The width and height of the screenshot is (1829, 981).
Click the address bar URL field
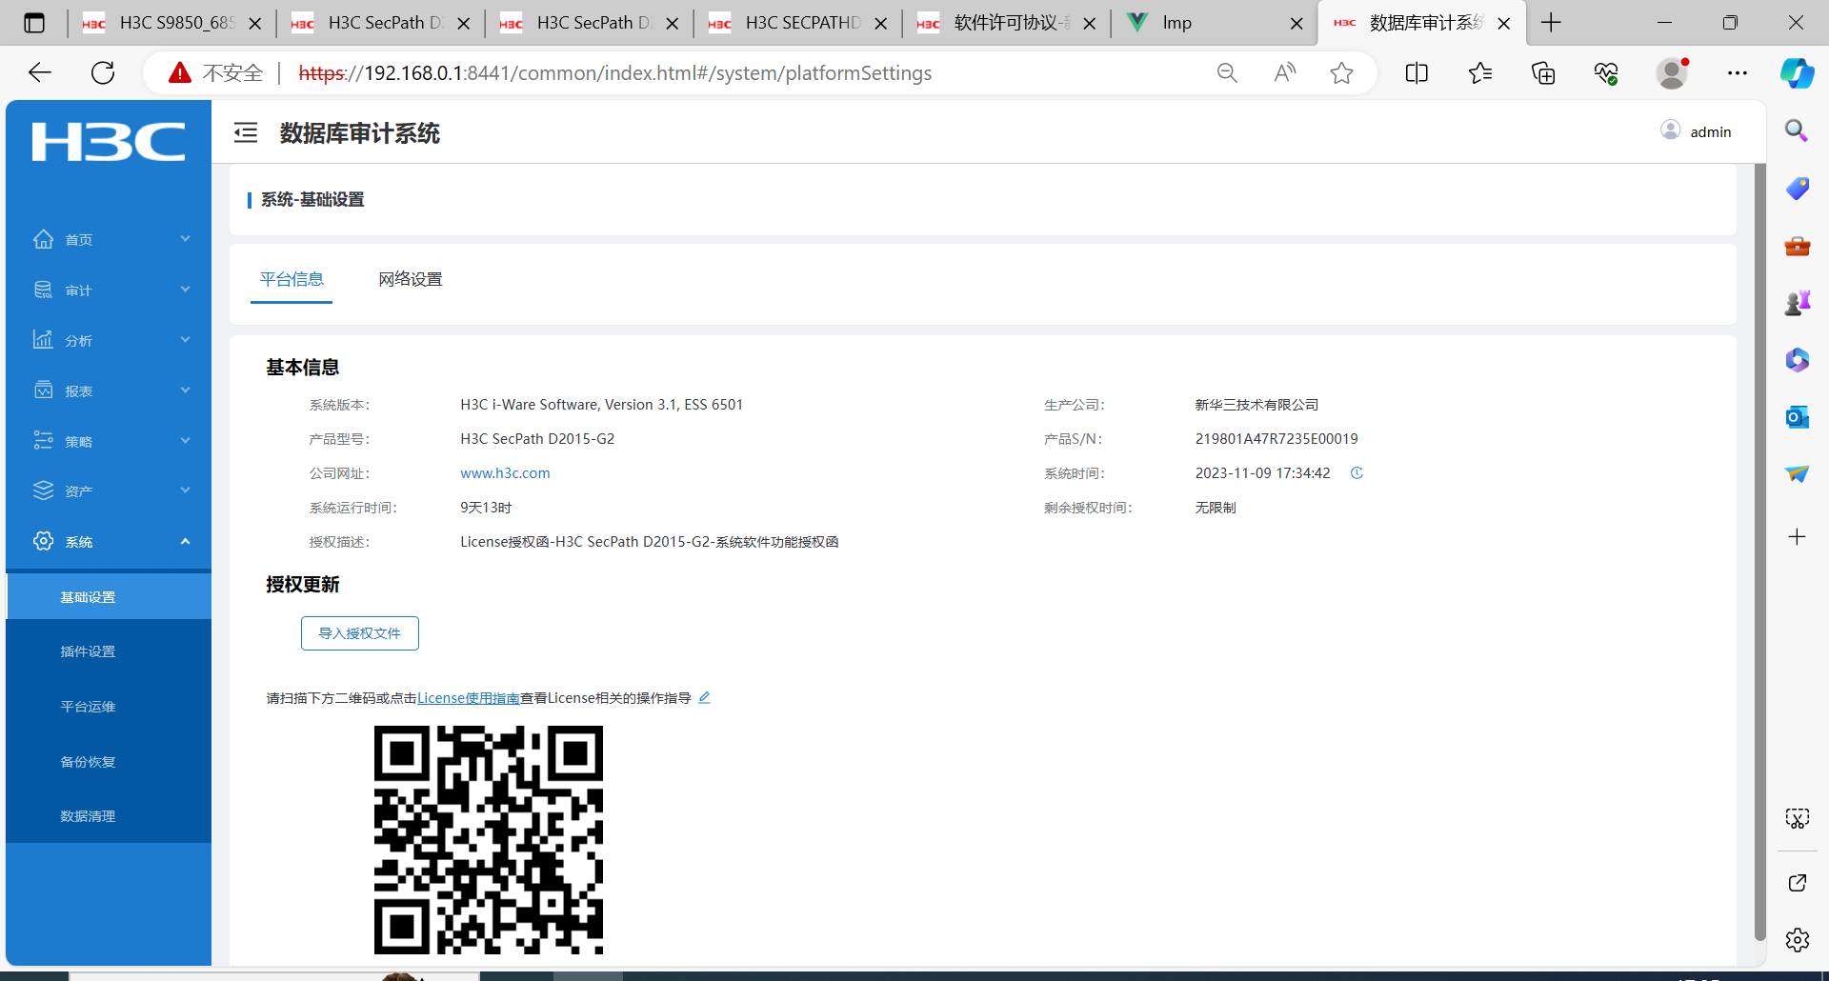[x=615, y=72]
